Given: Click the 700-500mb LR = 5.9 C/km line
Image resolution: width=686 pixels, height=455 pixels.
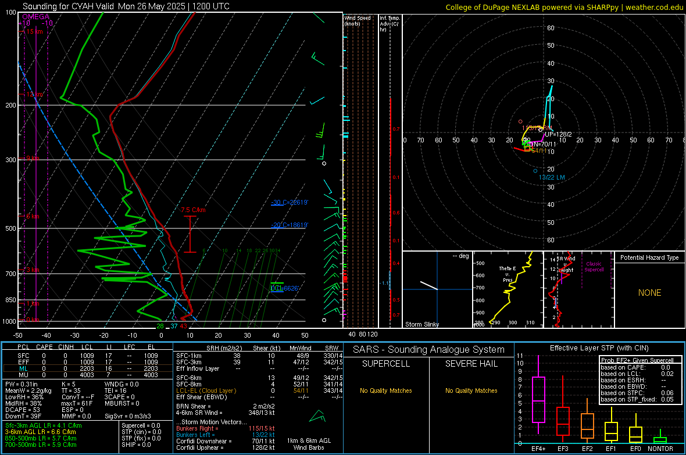Looking at the screenshot, I should pos(41,445).
